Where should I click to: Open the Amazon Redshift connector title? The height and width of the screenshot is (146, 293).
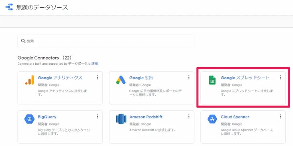point(146,117)
